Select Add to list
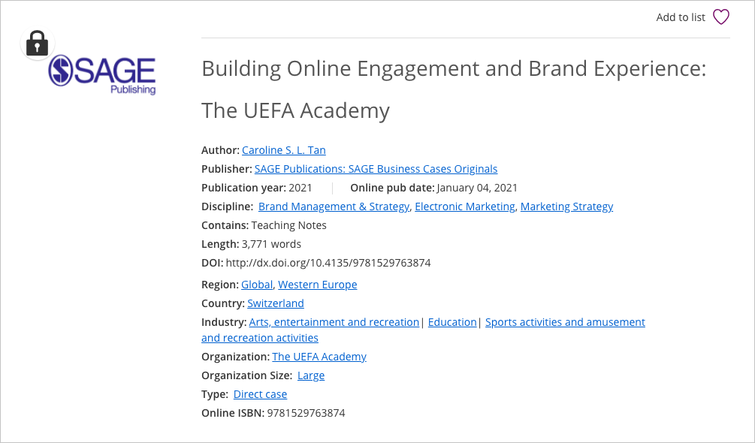 click(x=681, y=17)
